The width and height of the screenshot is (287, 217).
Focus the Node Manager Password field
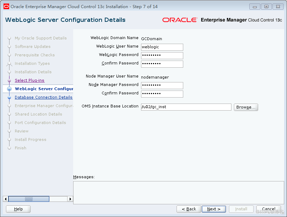pyautogui.click(x=162, y=85)
